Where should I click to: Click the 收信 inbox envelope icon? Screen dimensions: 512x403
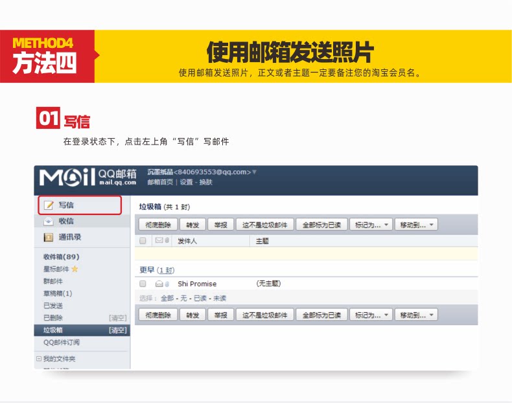49,221
